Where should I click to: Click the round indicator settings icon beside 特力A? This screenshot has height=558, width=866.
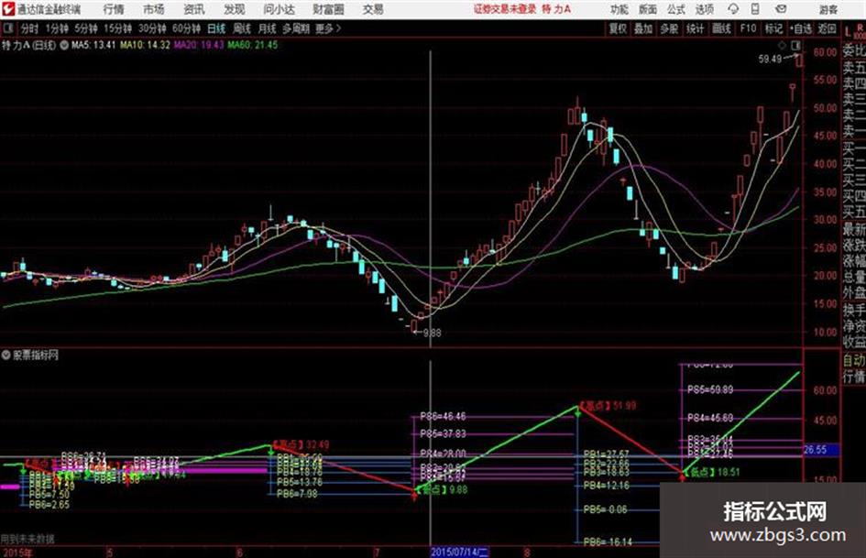point(64,45)
